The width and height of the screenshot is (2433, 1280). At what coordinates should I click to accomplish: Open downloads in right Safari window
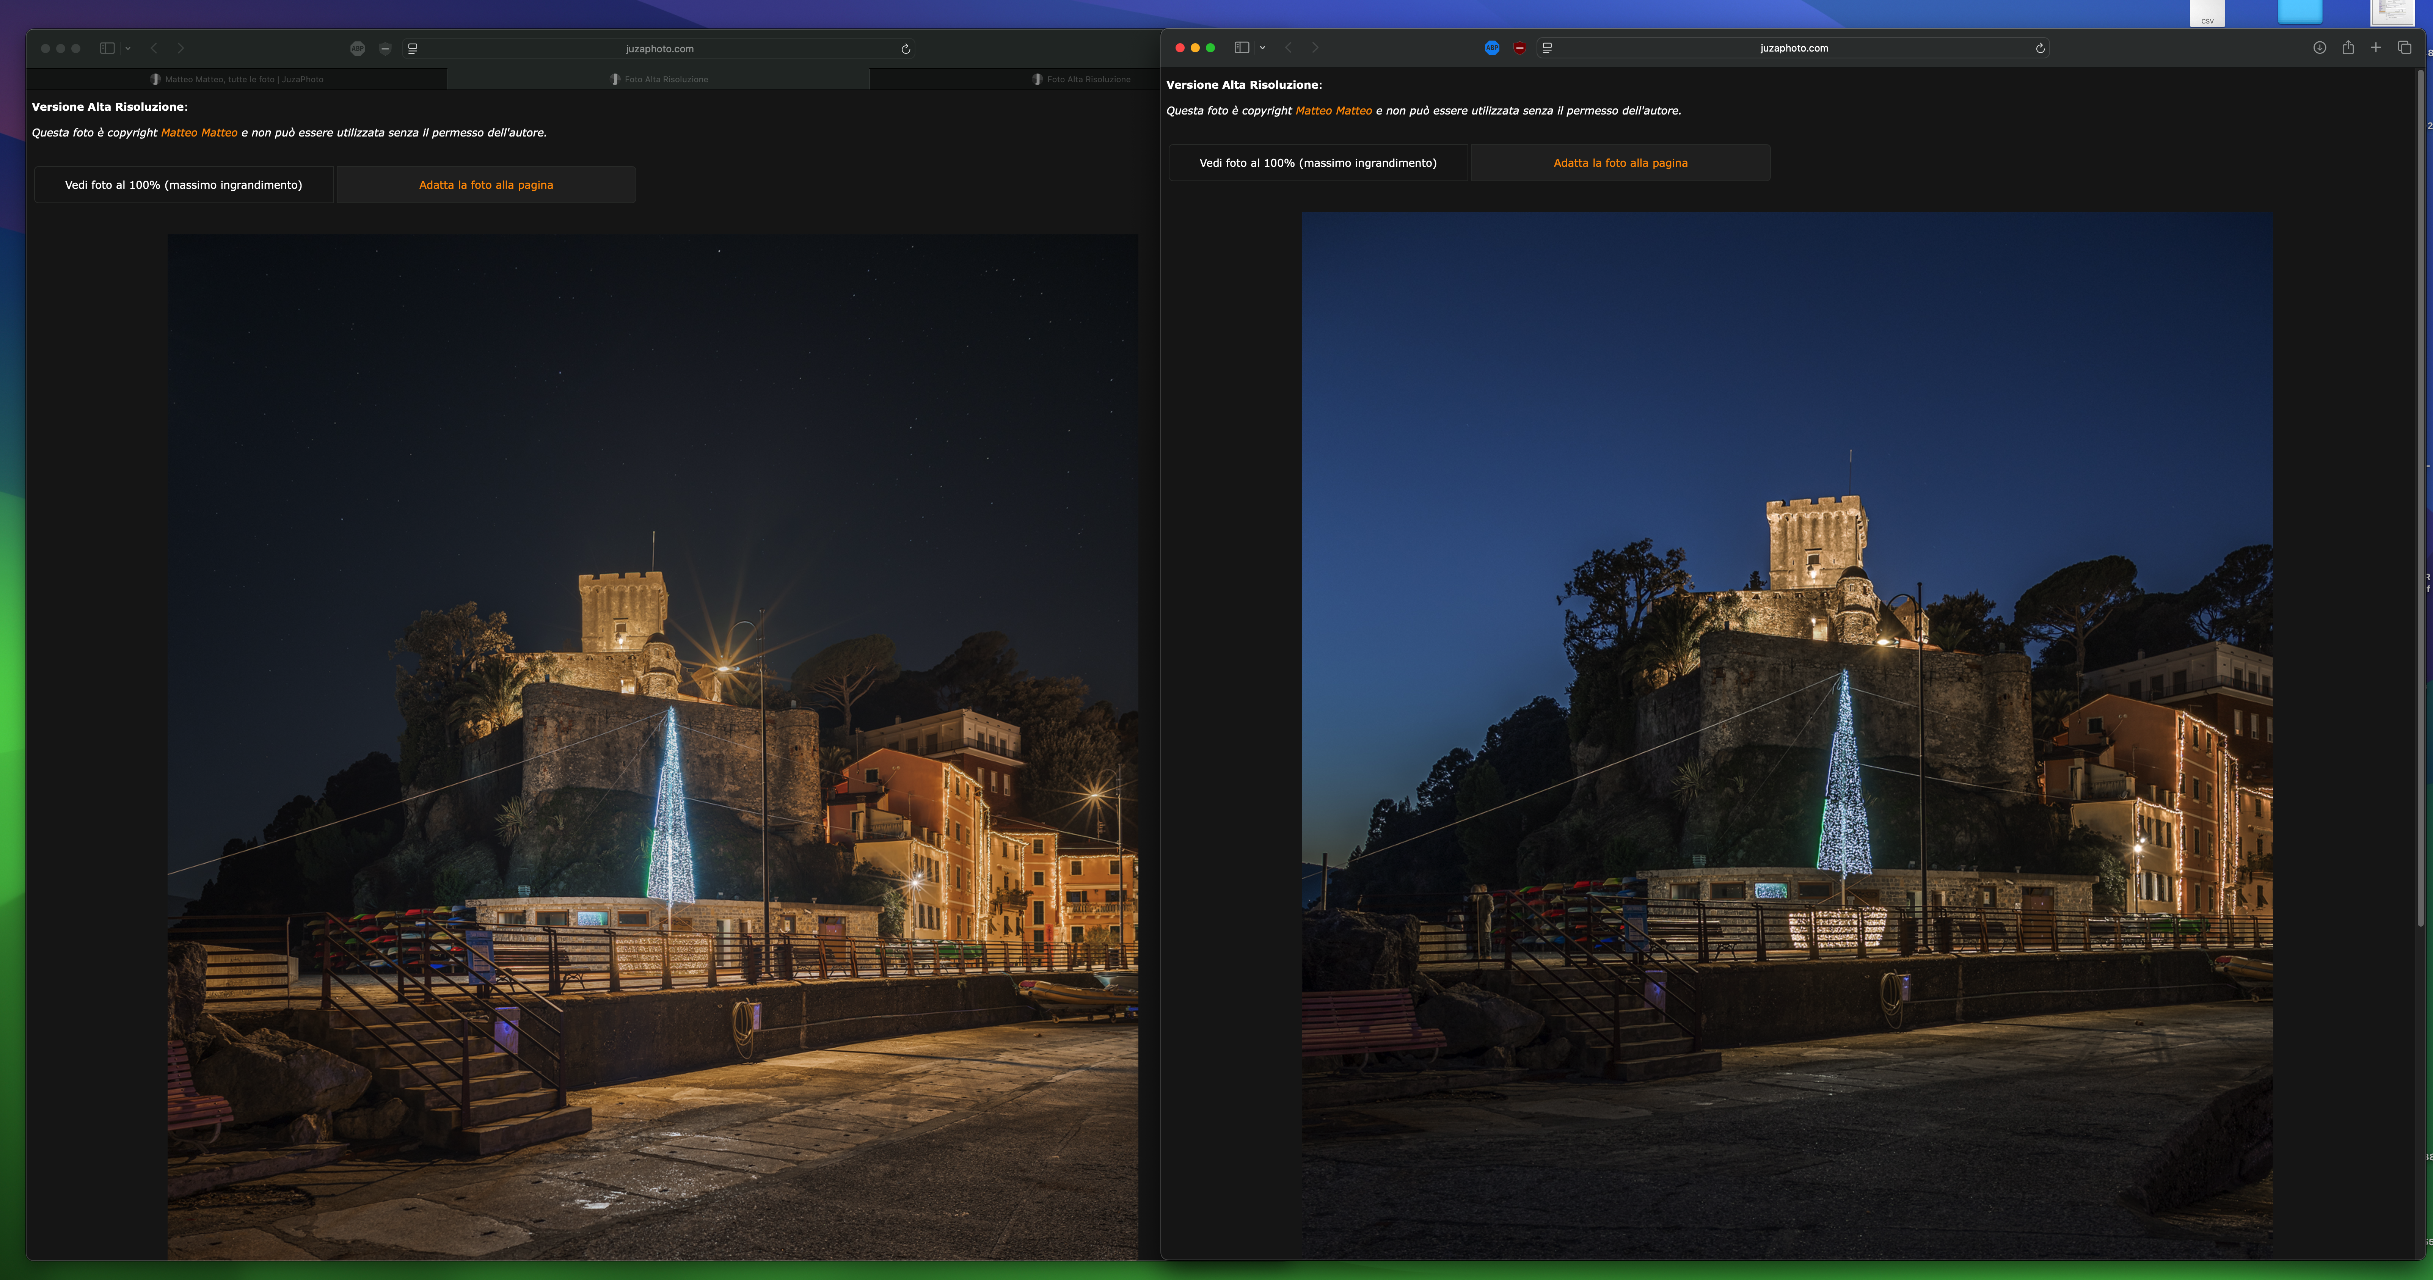coord(2319,48)
